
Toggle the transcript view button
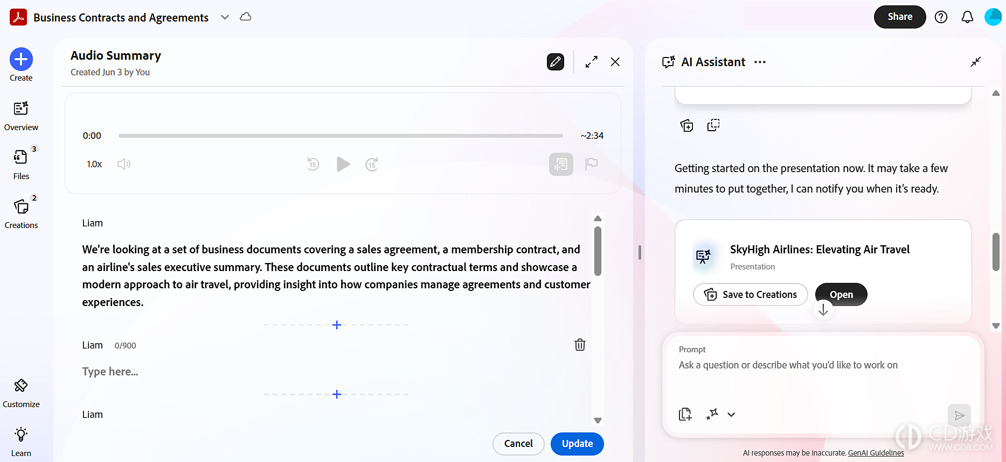(561, 164)
